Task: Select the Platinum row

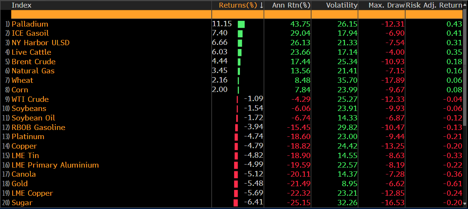Action: [x=232, y=137]
